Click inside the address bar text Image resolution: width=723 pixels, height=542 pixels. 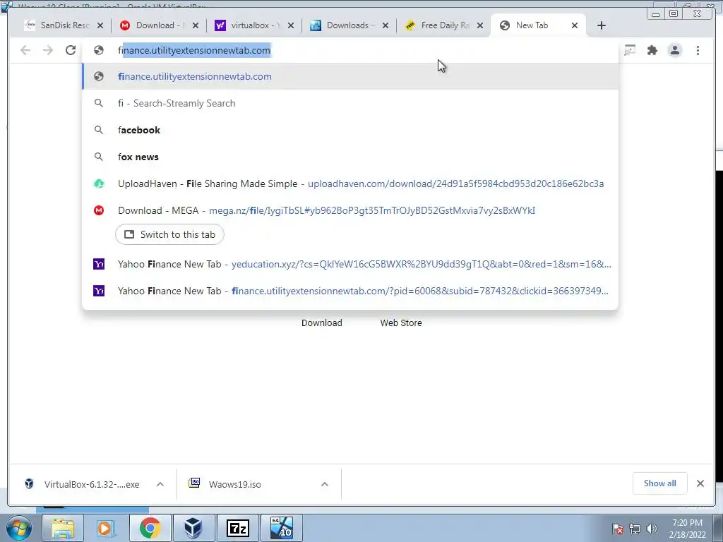(x=194, y=50)
